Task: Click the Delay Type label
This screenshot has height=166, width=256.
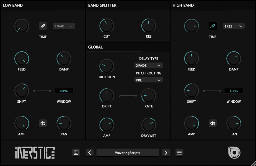Action: coord(149,59)
